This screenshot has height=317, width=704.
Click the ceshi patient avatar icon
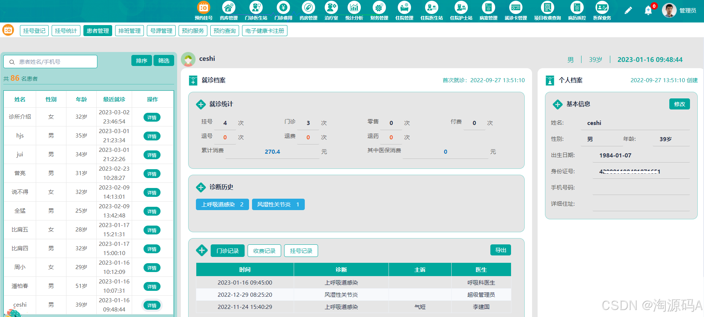(x=188, y=59)
